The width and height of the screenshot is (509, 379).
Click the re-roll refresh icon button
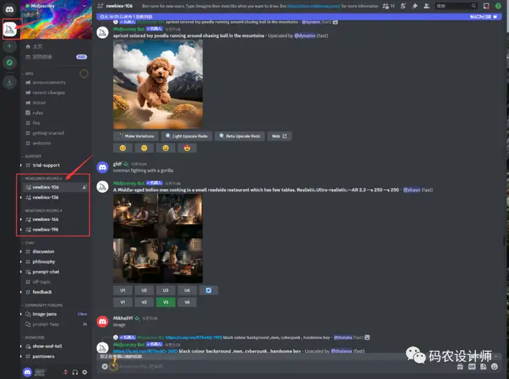click(x=209, y=290)
